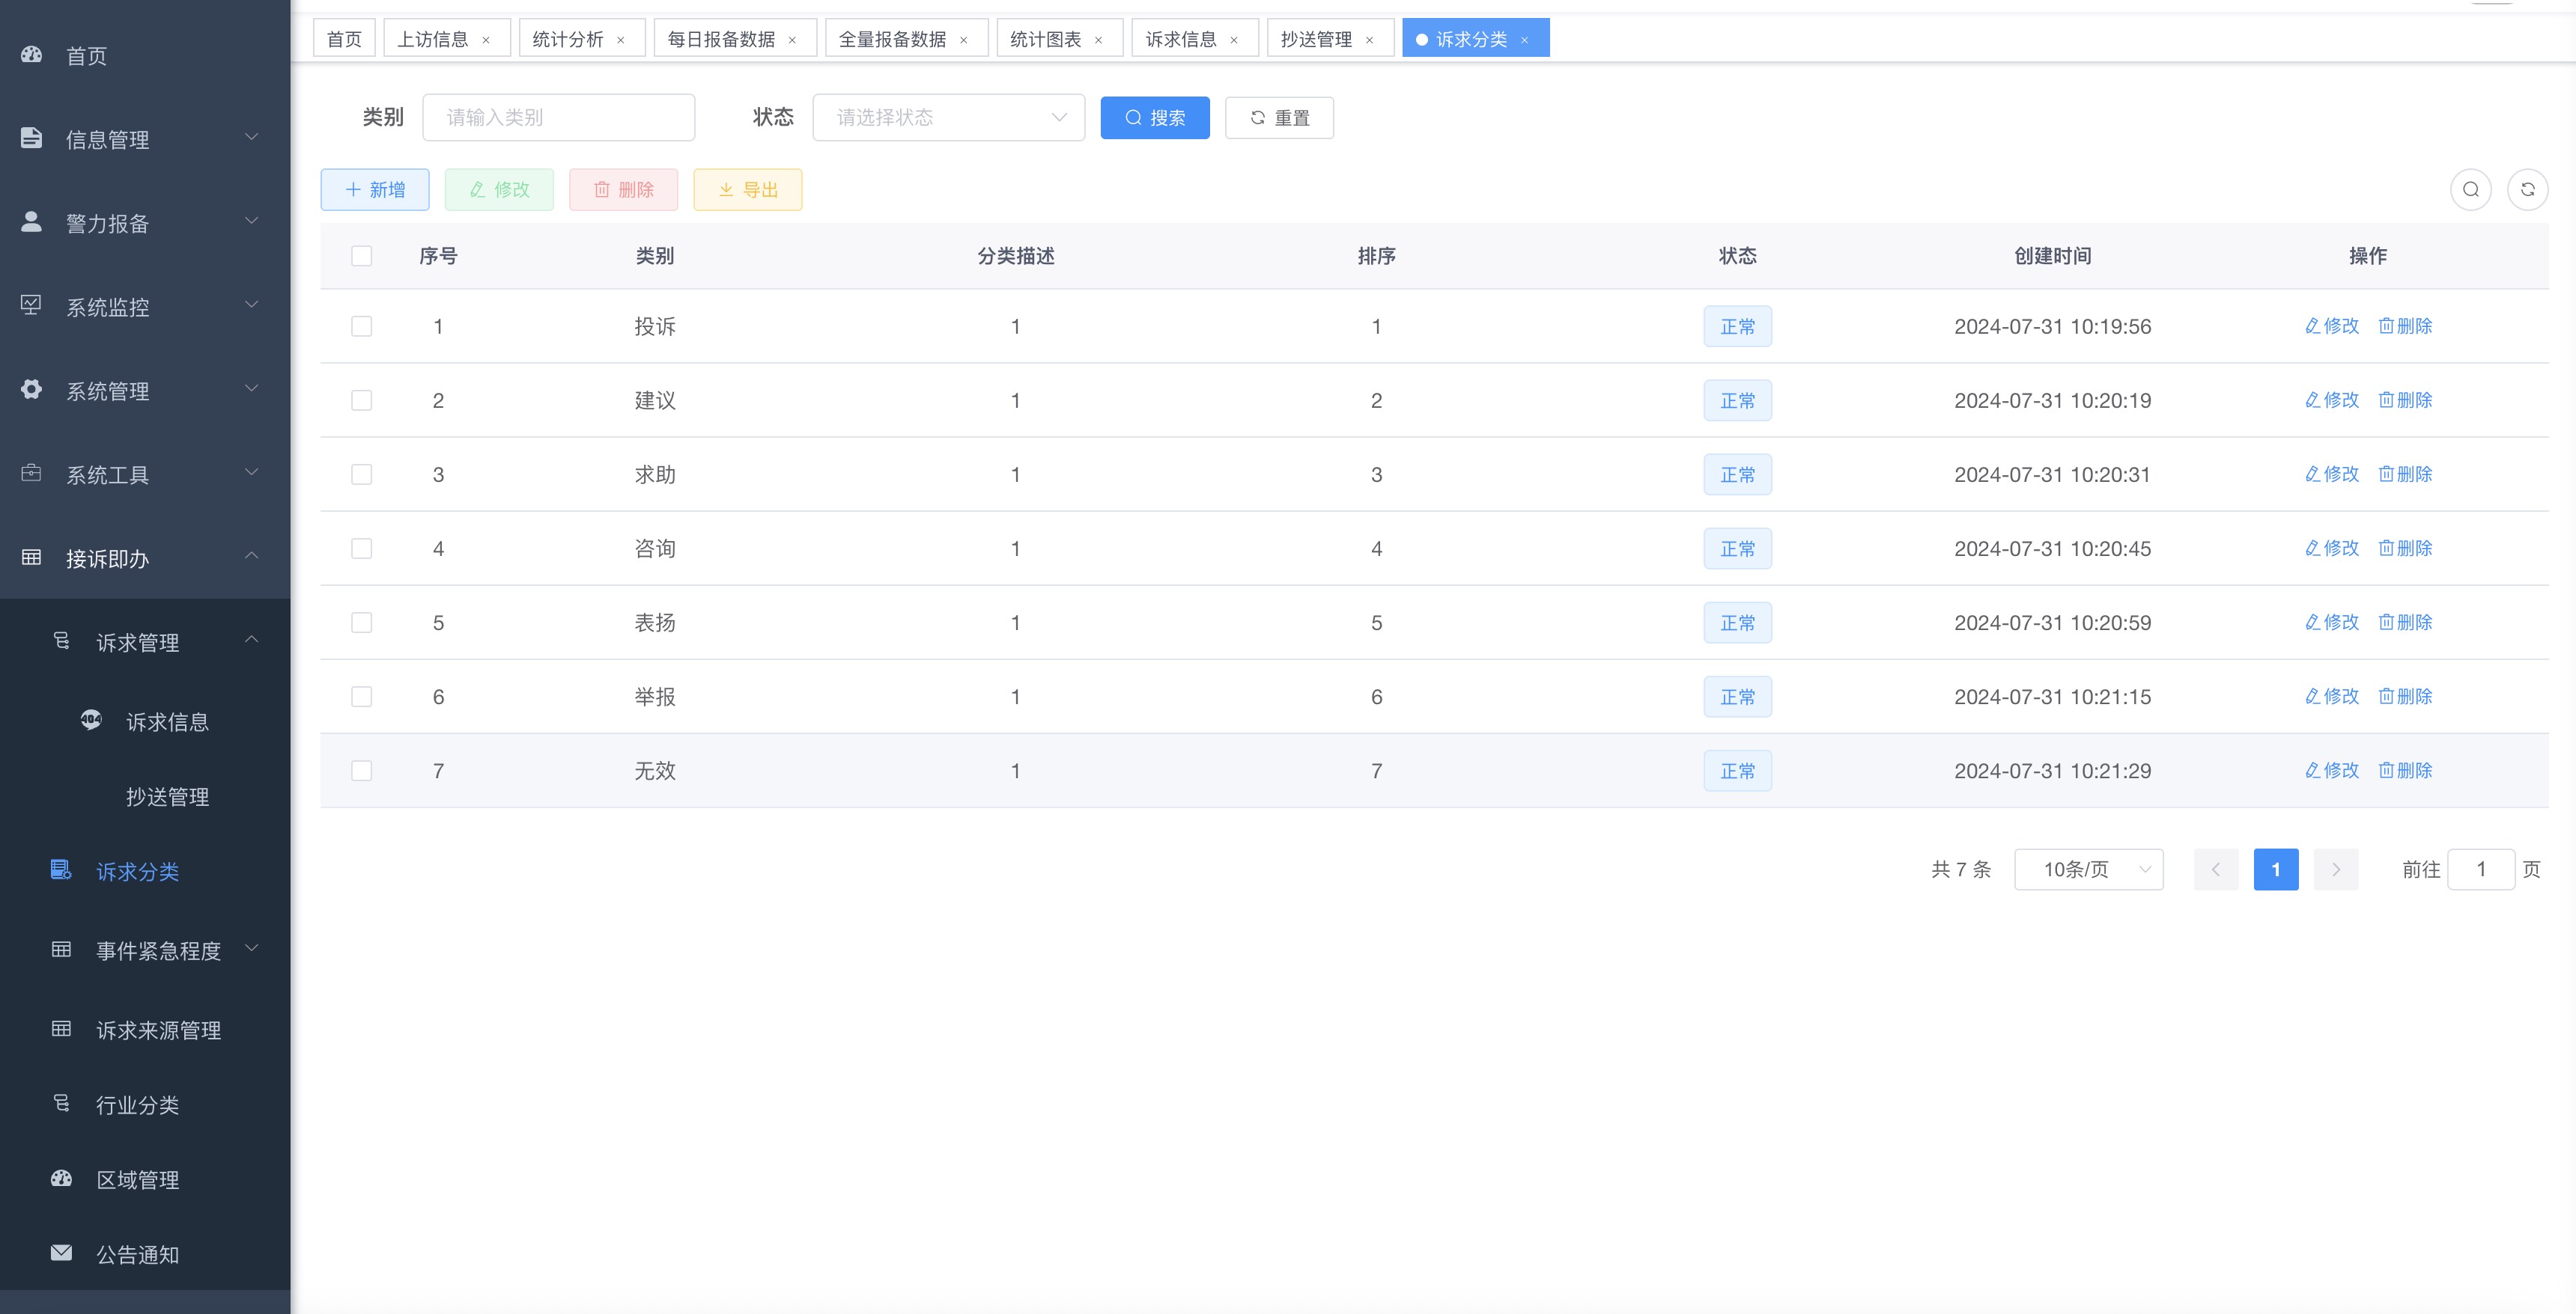Click the 正常 status tag for 举报
This screenshot has width=2576, height=1314.
[1738, 697]
